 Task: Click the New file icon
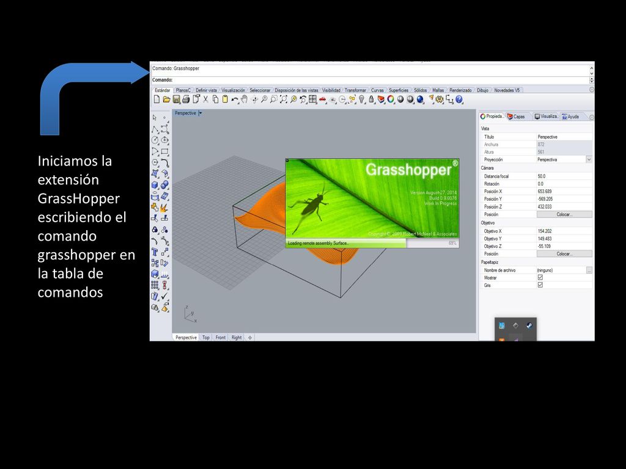pos(157,100)
